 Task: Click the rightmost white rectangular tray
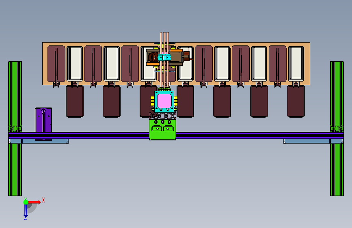coord(296,64)
